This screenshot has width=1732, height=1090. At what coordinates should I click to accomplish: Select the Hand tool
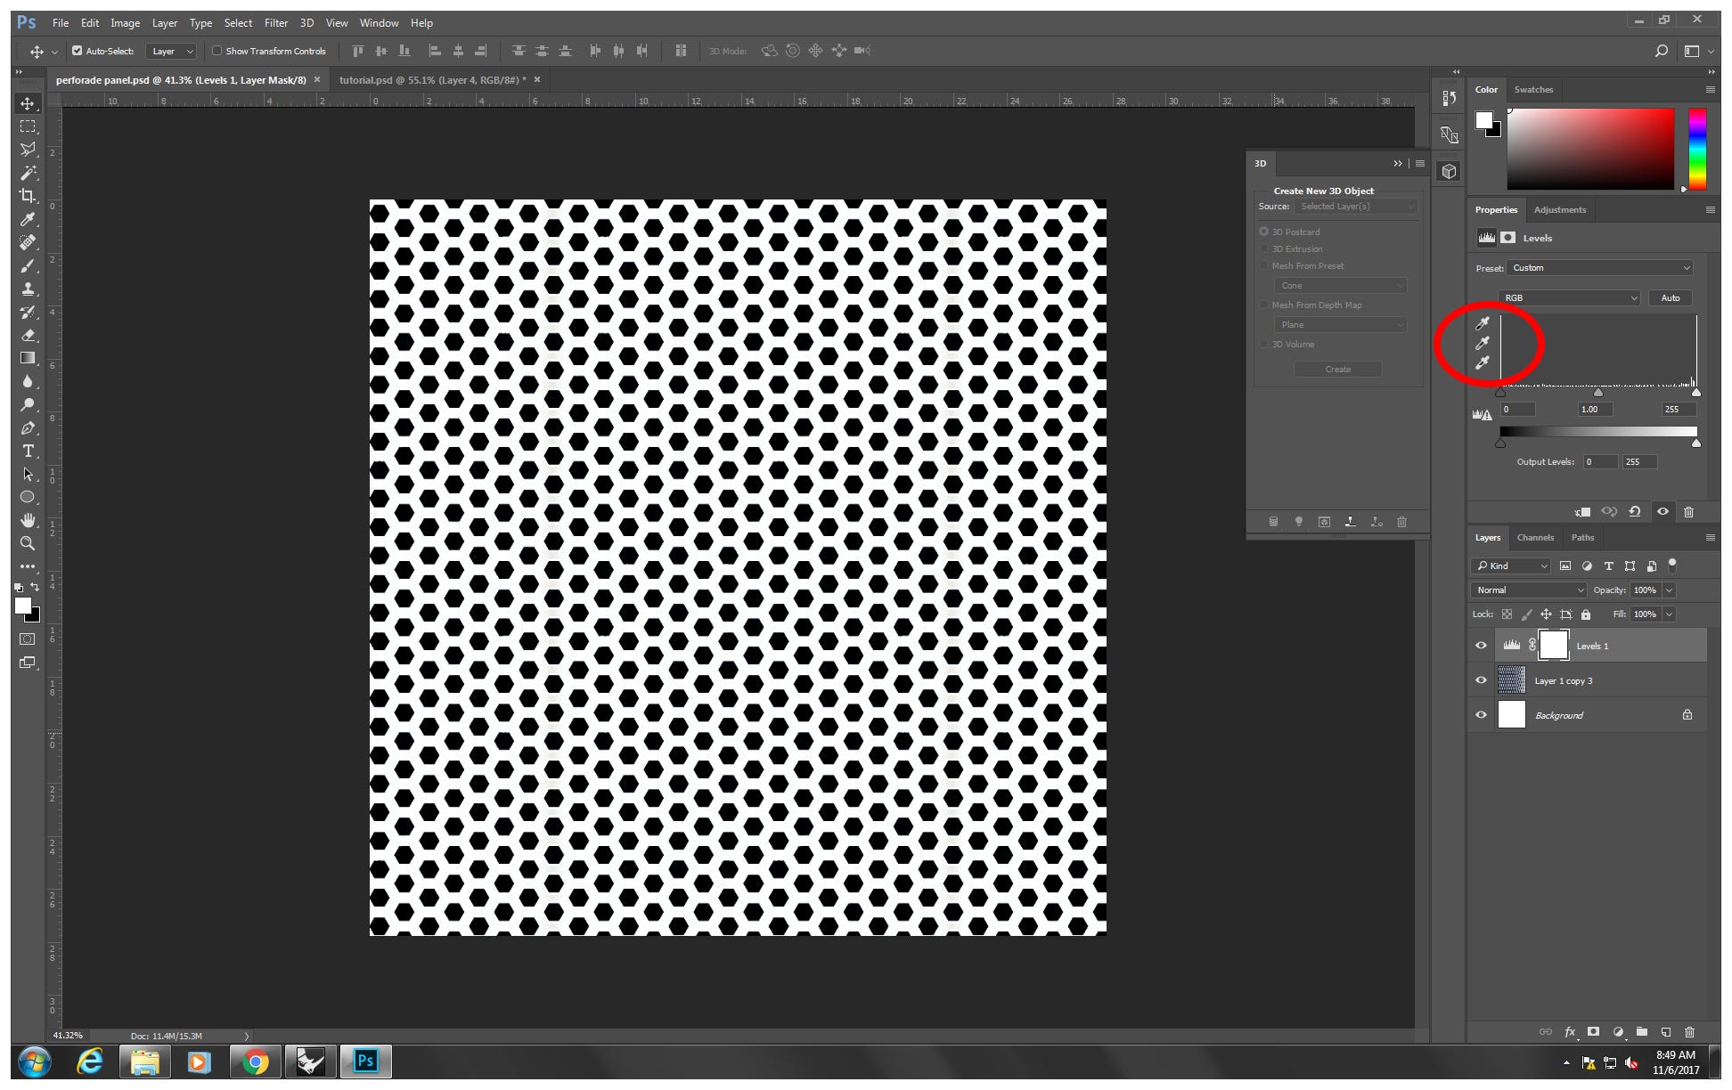(x=28, y=520)
